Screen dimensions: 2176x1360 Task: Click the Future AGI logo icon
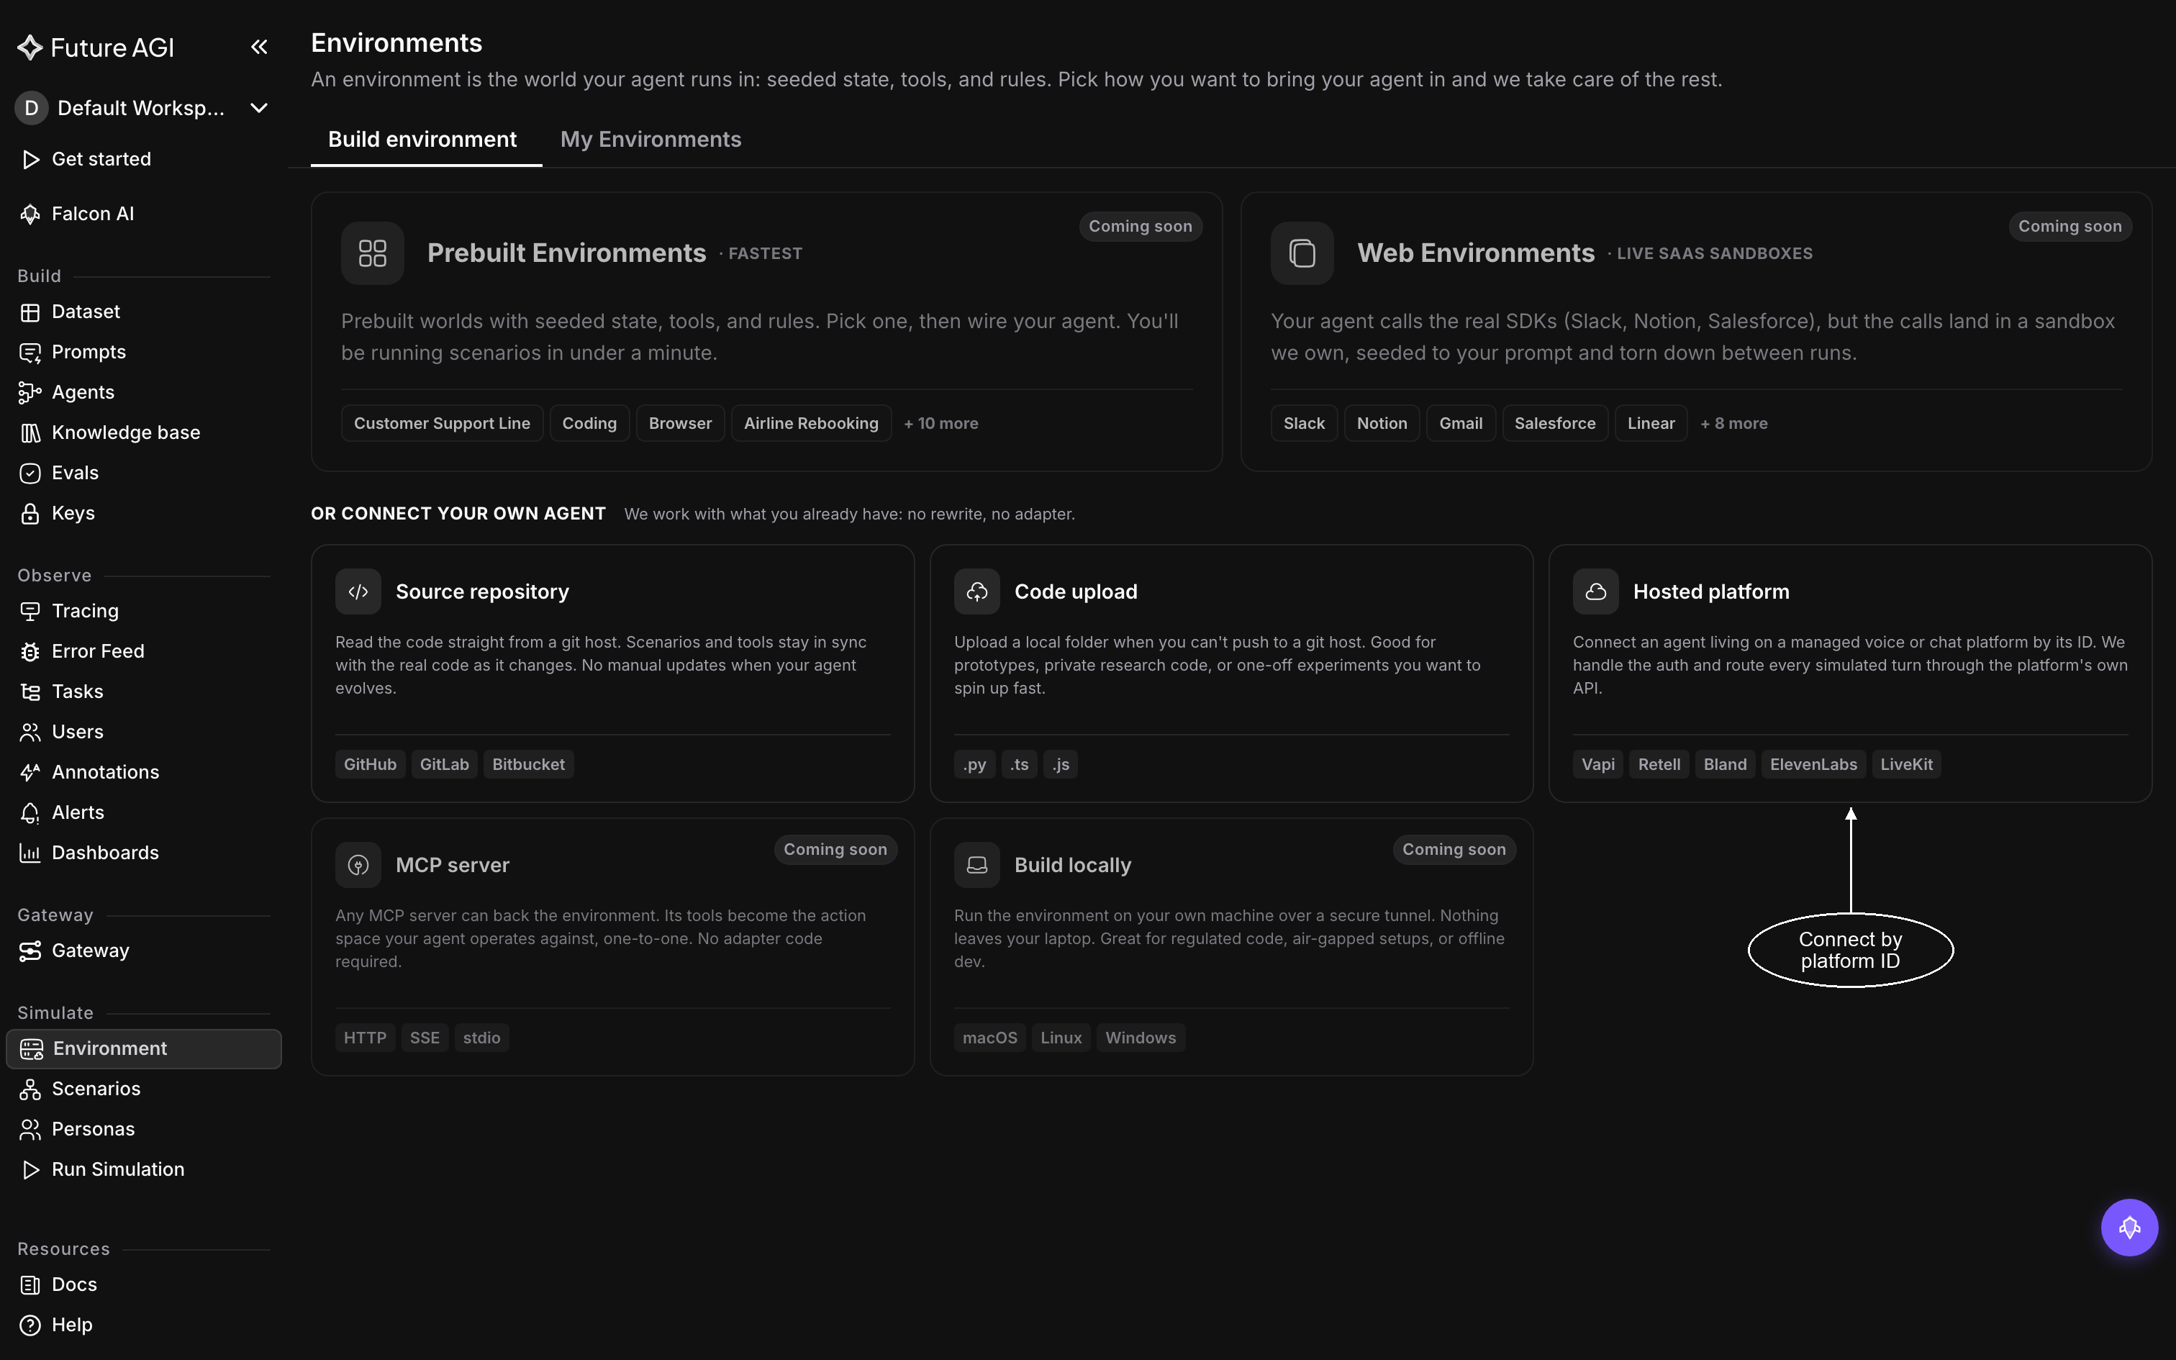coord(30,47)
